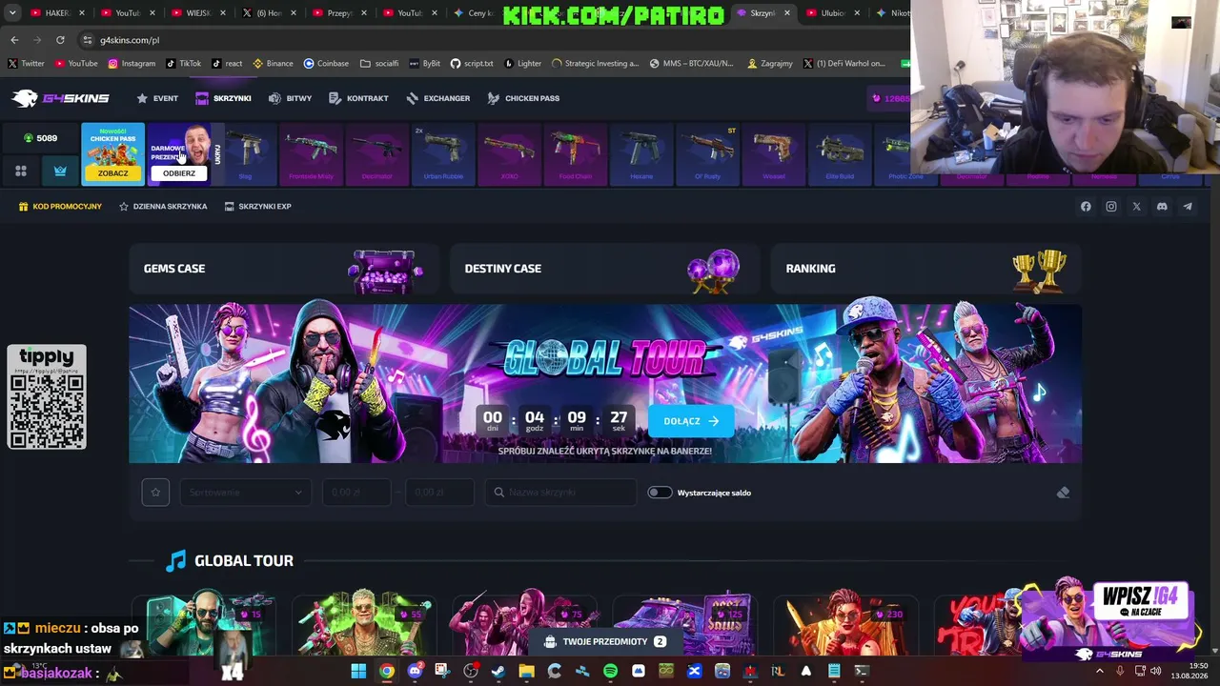Open Skrzynki EXP link
Image resolution: width=1220 pixels, height=686 pixels.
pyautogui.click(x=257, y=206)
